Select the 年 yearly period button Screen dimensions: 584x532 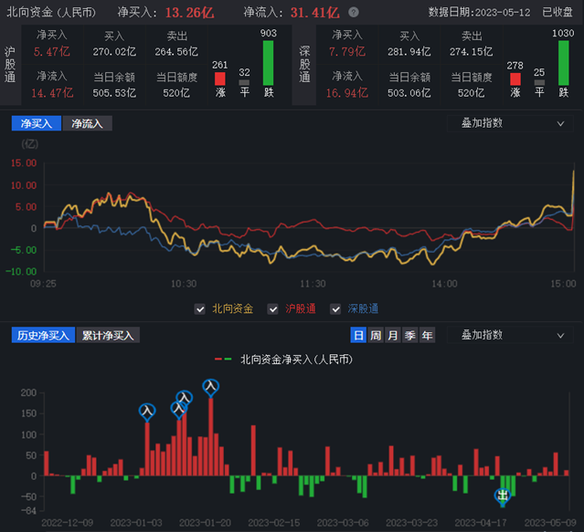(427, 336)
